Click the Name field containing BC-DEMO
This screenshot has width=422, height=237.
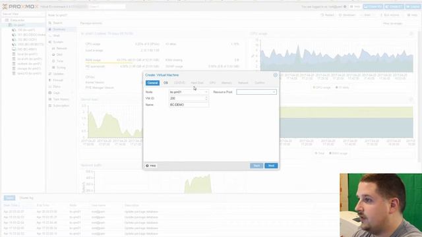coord(189,105)
